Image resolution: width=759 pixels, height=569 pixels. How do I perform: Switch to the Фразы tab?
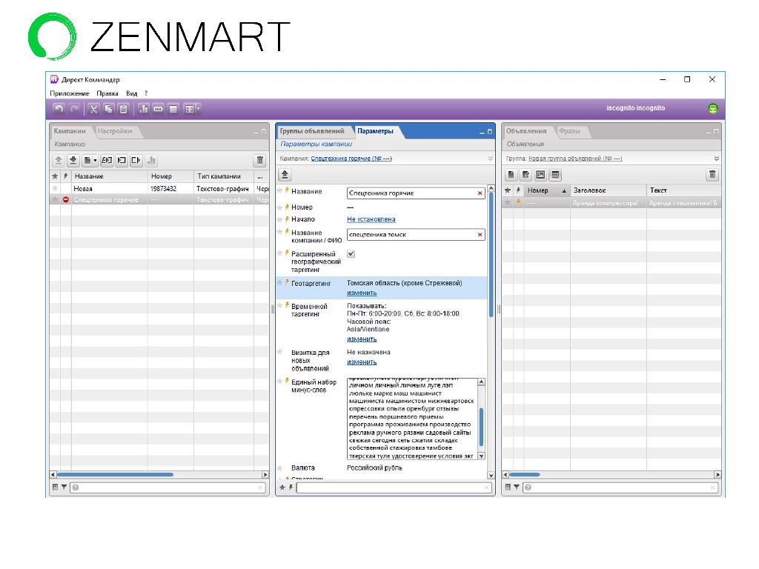569,130
